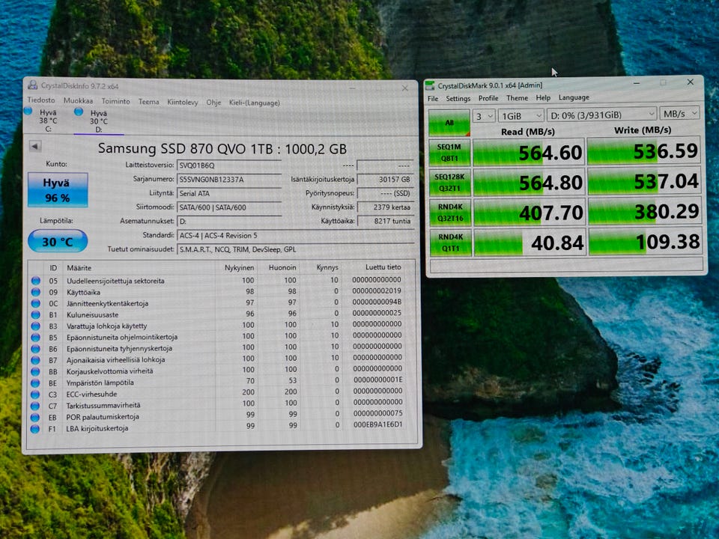The width and height of the screenshot is (719, 539).
Task: Click status icon for row BE Ympäristön lämpötila
Action: pyautogui.click(x=35, y=383)
